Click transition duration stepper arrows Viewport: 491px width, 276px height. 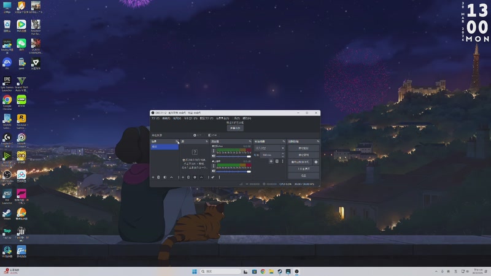click(x=283, y=155)
